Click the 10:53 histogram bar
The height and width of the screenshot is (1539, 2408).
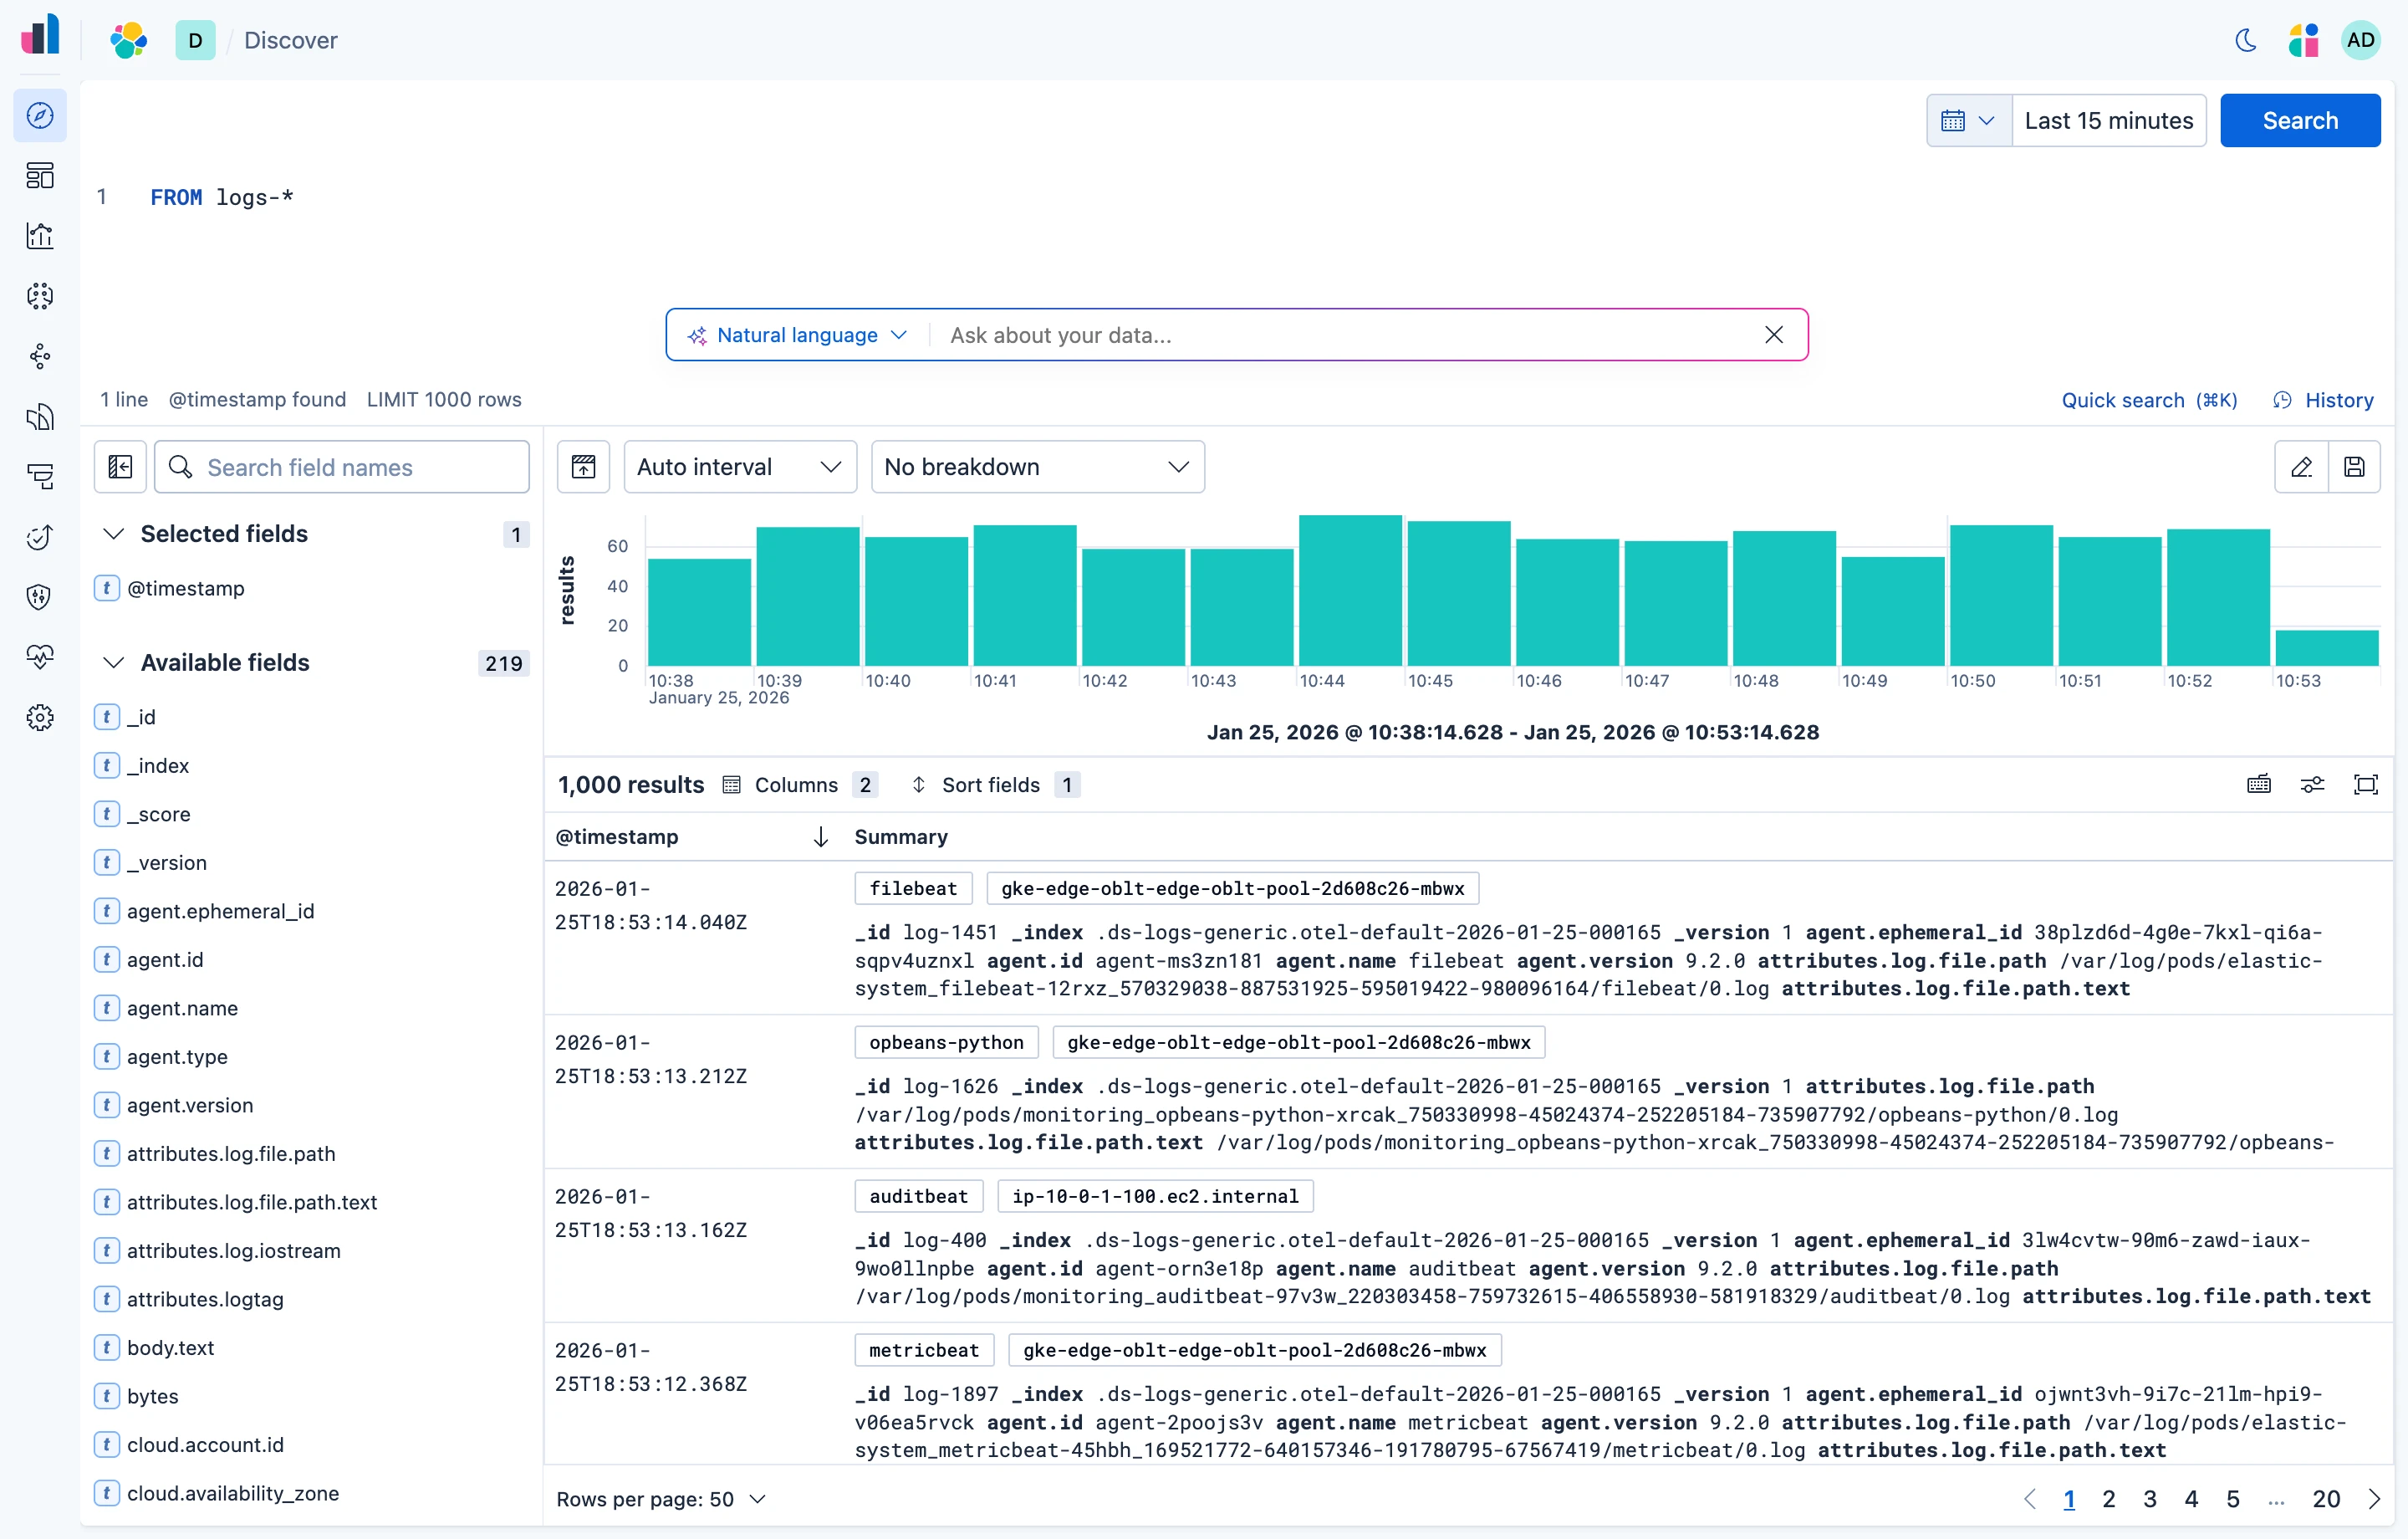pyautogui.click(x=2326, y=647)
